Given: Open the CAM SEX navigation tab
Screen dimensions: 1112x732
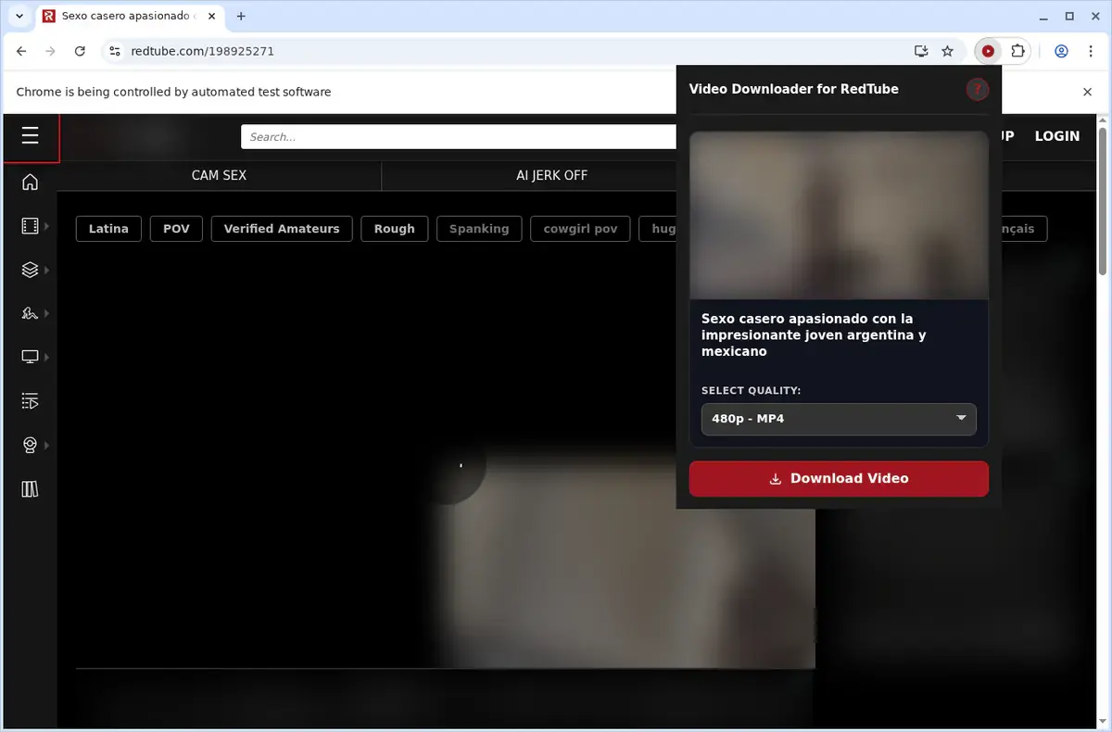Looking at the screenshot, I should point(219,175).
